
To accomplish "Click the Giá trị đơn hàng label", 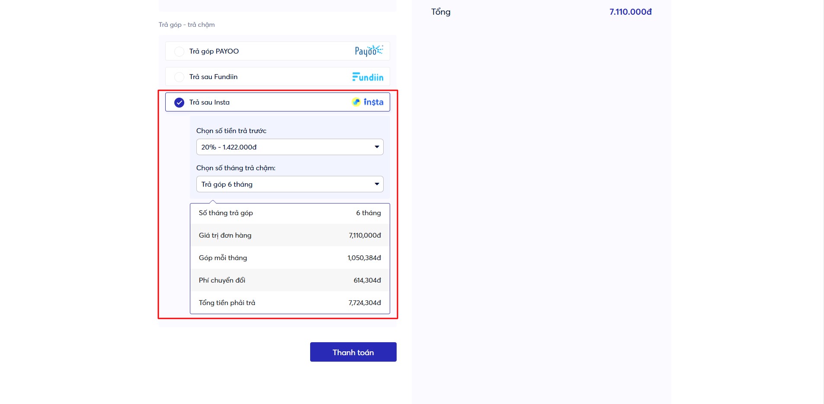I will (225, 235).
